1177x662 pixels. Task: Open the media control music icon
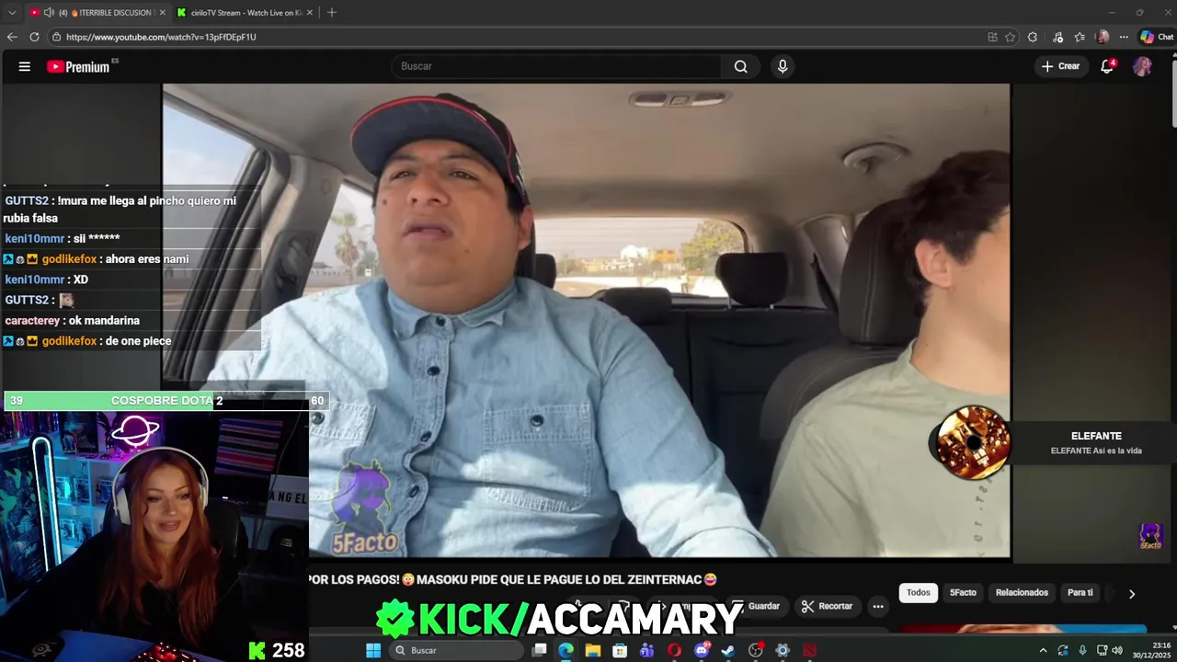(x=1058, y=37)
